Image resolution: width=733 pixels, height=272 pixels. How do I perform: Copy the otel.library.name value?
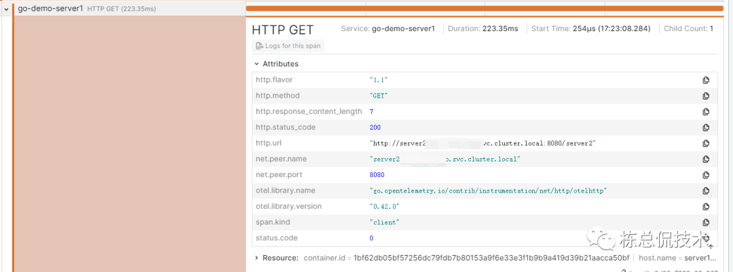tap(706, 191)
